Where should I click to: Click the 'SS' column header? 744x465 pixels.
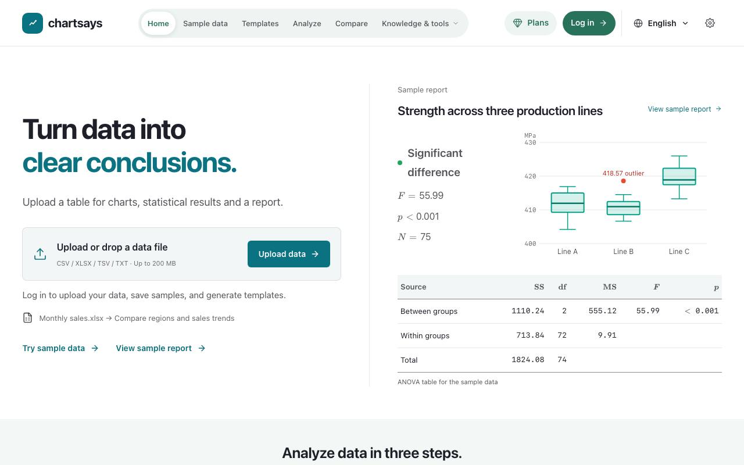(x=539, y=287)
